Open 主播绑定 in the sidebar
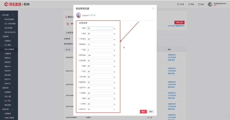230x120 pixels. pos(8,41)
